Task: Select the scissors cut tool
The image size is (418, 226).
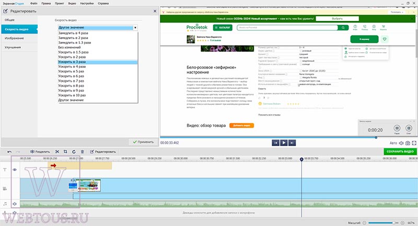Action: 57,152
